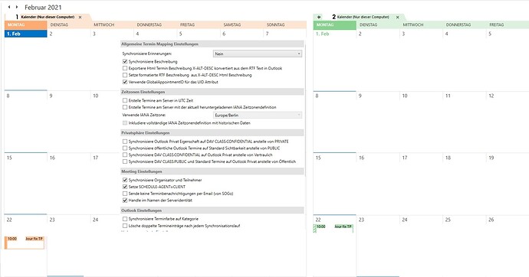Enable Sende keine Terminbenachrichtigungen per Email

click(125, 194)
